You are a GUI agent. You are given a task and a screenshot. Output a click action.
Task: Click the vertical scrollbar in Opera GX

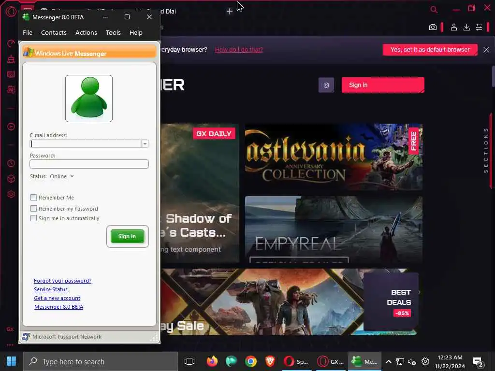(x=493, y=77)
